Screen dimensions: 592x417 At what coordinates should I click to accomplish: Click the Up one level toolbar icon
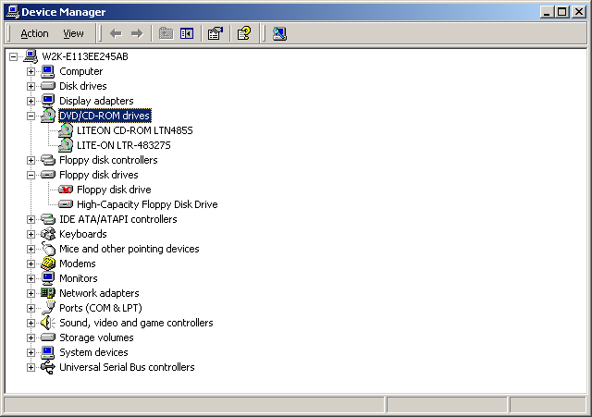[166, 33]
